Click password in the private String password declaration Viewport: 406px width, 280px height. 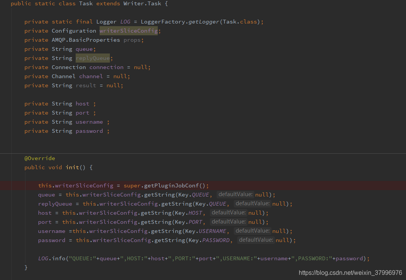pos(89,131)
